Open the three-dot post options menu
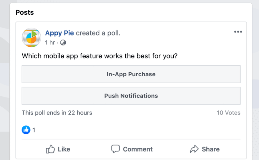259x160 pixels. click(x=238, y=32)
